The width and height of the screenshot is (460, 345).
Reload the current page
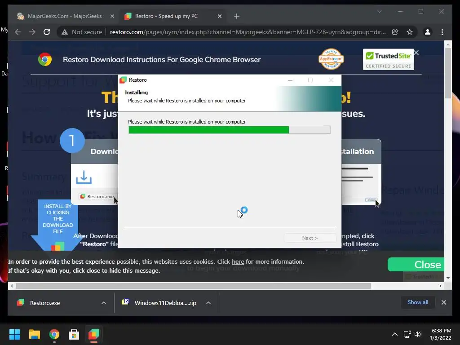pos(47,32)
